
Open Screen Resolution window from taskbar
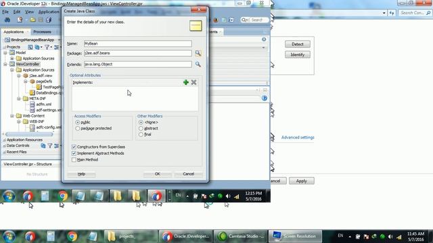coord(295,236)
